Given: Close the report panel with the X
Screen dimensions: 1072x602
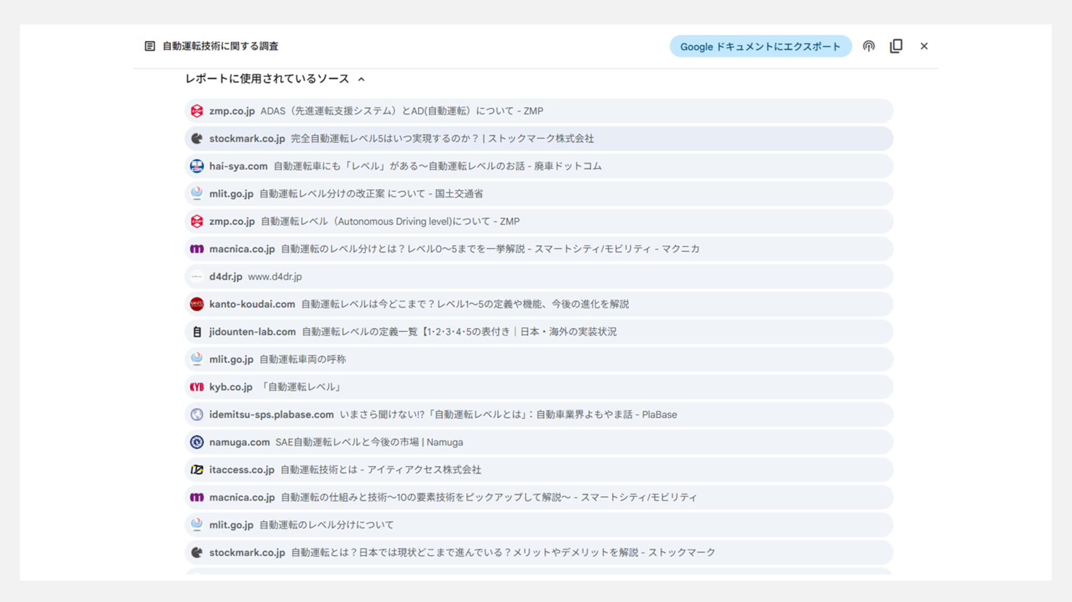Looking at the screenshot, I should pos(924,46).
